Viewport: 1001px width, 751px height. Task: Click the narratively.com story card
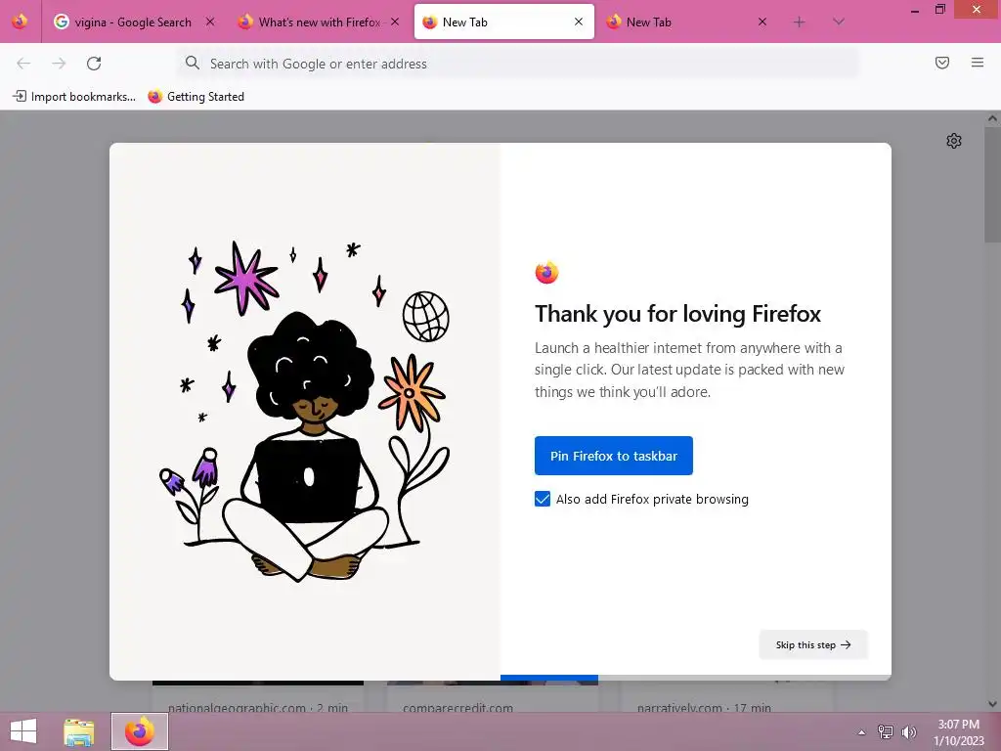tap(727, 697)
